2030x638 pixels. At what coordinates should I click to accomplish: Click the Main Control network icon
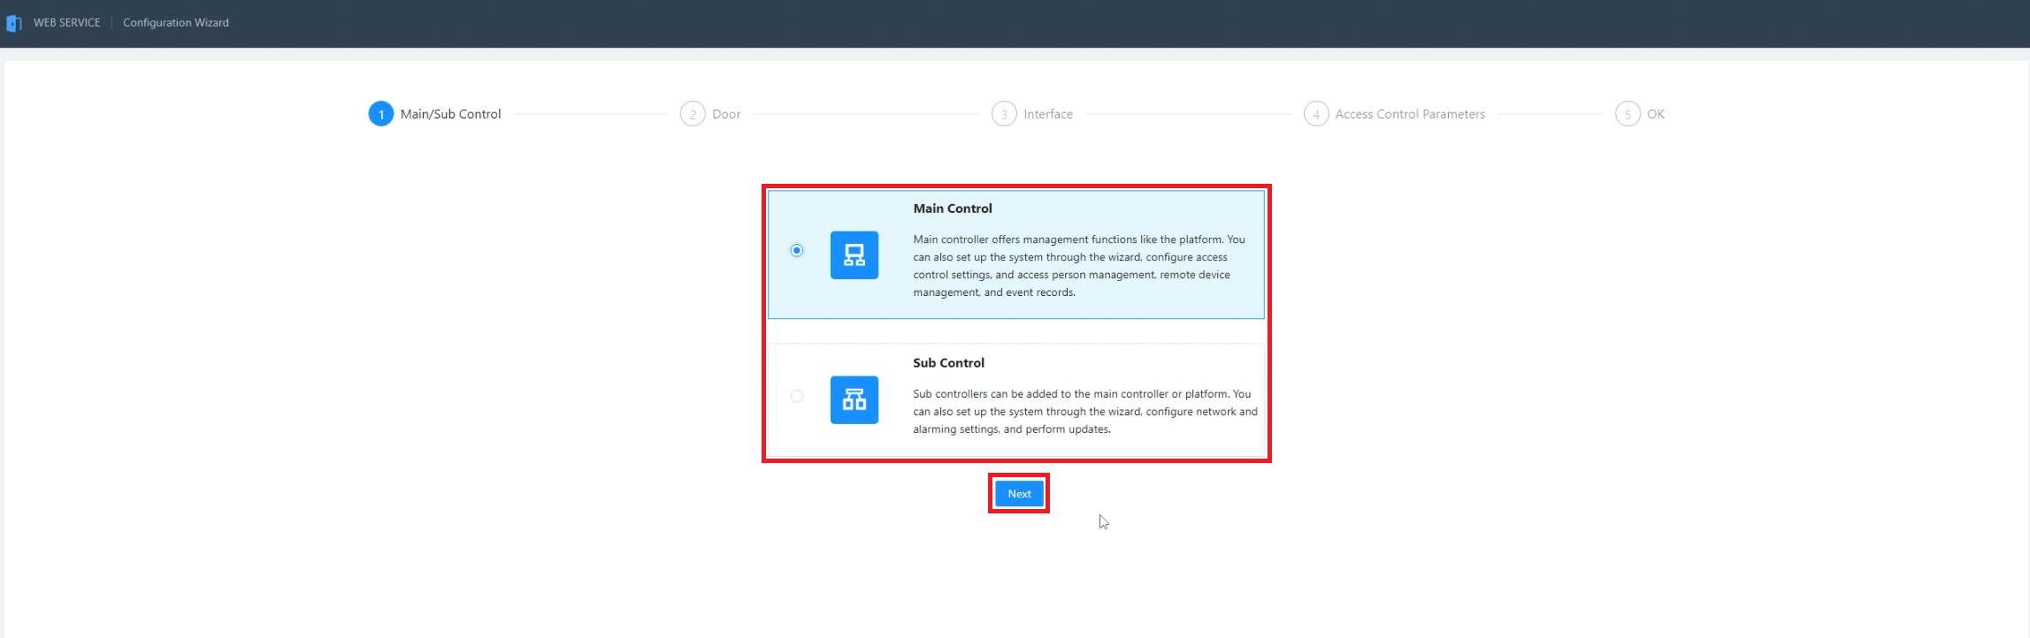[854, 254]
